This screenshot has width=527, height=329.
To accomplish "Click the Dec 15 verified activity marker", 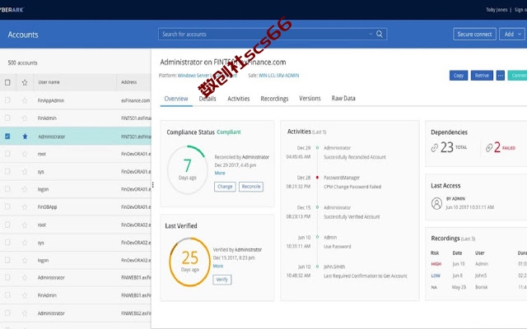I will coord(317,207).
